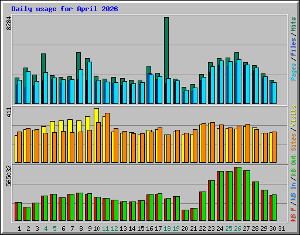Select day 22 on the date axis
300x235 pixels.
point(202,229)
